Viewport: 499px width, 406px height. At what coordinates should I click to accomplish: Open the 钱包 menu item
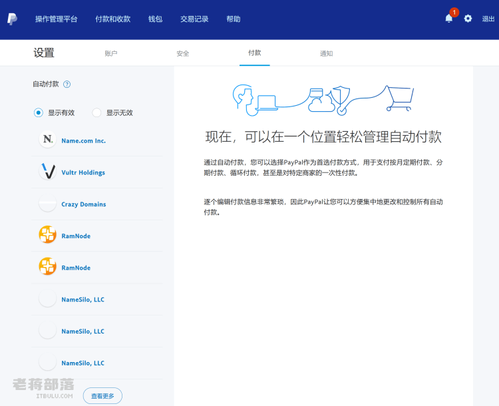point(155,19)
